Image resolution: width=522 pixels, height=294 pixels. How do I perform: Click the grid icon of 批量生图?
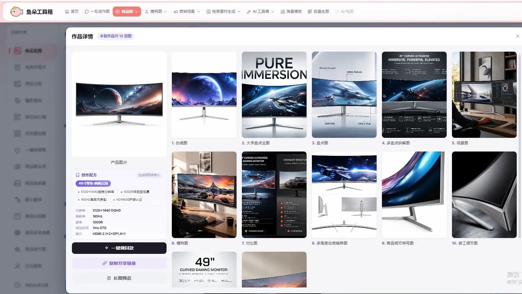pos(310,12)
